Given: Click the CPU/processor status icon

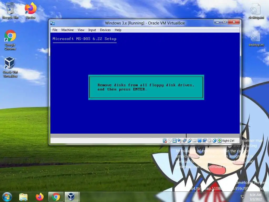Looking at the screenshot, I should tap(209, 141).
